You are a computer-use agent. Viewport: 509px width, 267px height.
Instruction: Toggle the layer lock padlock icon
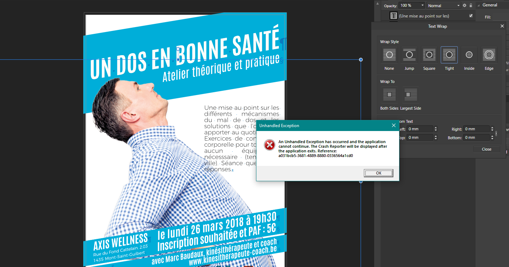pos(471,6)
